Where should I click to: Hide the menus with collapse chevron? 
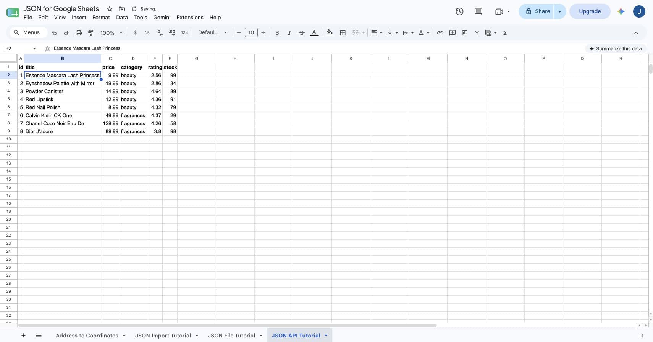636,33
